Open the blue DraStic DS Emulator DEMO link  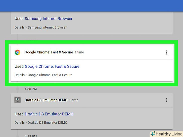tap(49, 114)
